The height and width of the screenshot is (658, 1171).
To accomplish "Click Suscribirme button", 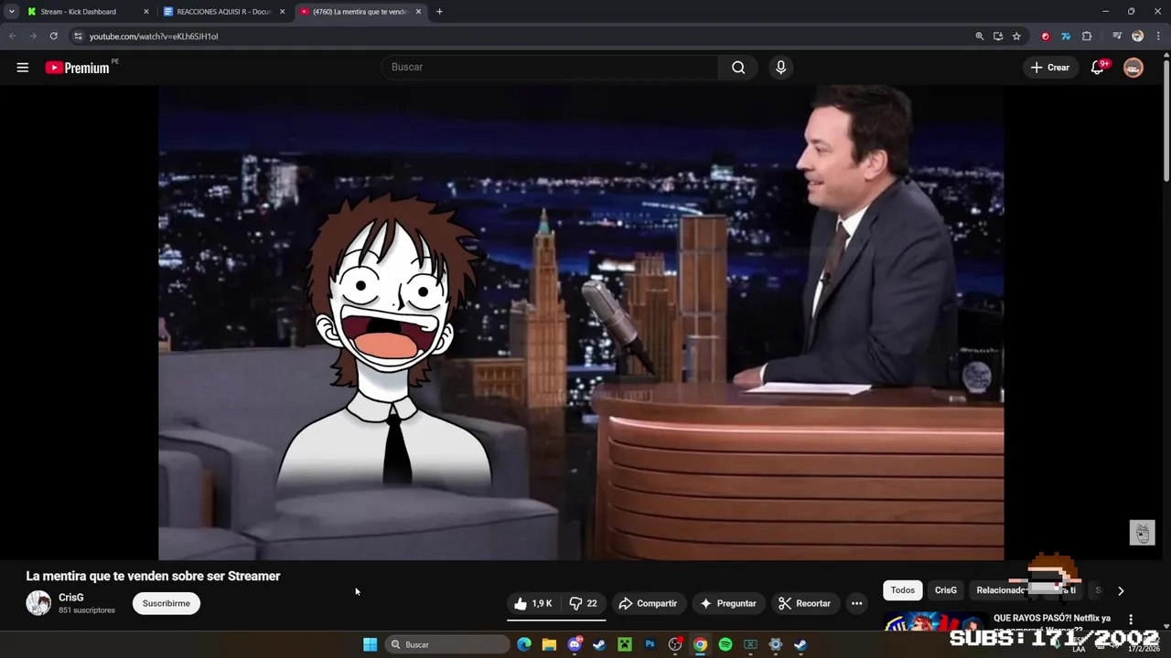I will (x=167, y=603).
